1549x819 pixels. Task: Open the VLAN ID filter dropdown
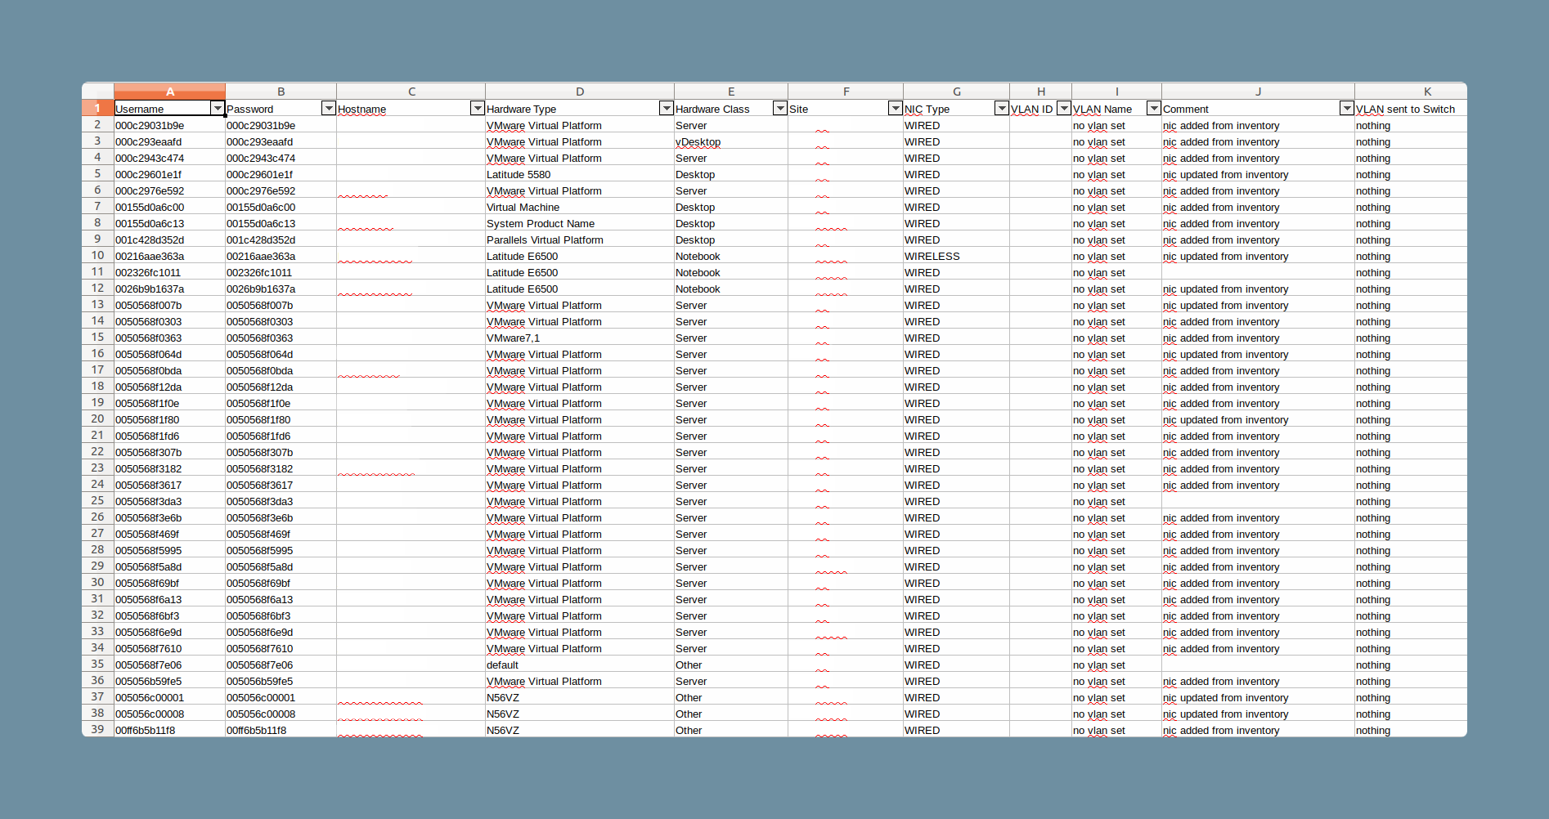point(1063,109)
